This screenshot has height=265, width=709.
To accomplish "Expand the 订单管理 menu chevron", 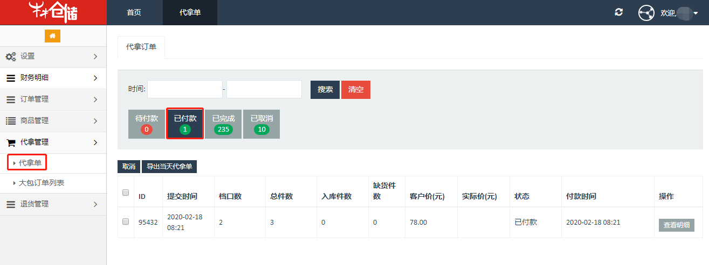I will pyautogui.click(x=95, y=99).
